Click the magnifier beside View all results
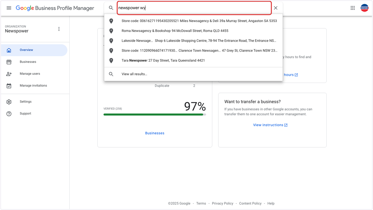This screenshot has height=210, width=373. coord(111,74)
